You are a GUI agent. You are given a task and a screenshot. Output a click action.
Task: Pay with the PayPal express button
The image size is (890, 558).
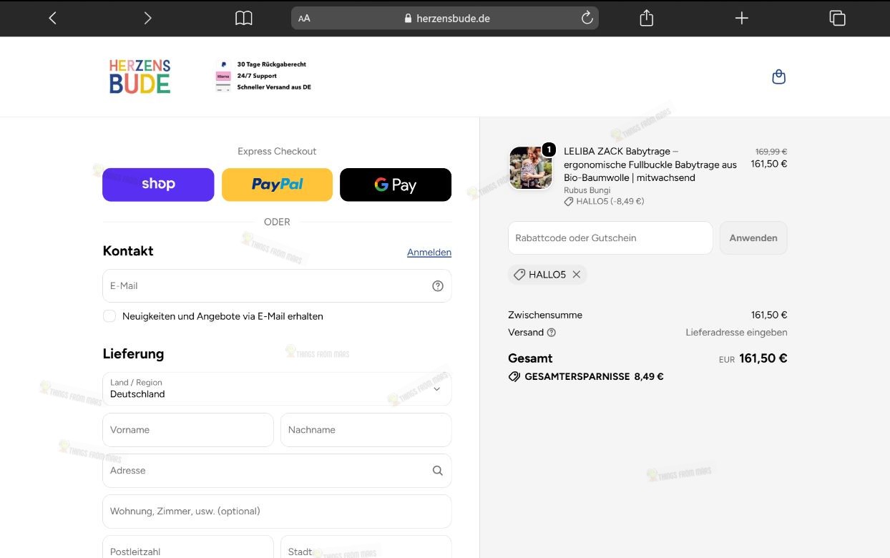277,185
